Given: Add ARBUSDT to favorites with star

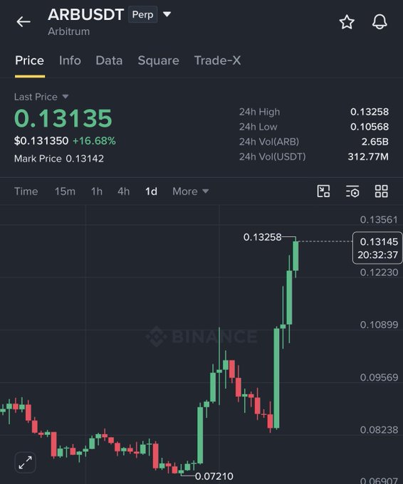Looking at the screenshot, I should (347, 22).
